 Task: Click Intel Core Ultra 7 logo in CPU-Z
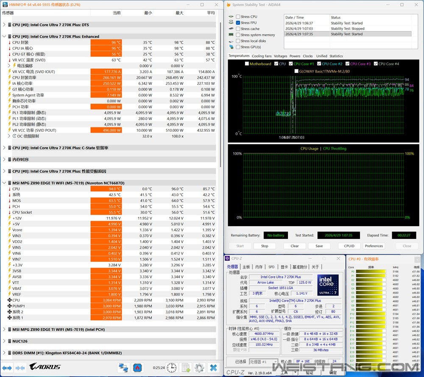328,285
